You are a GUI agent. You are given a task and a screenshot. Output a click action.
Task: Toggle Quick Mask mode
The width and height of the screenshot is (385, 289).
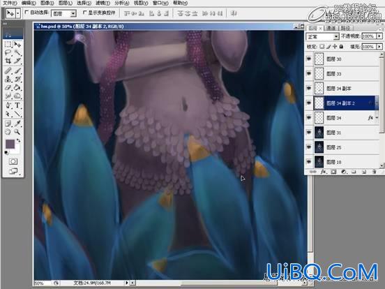[x=13, y=161]
